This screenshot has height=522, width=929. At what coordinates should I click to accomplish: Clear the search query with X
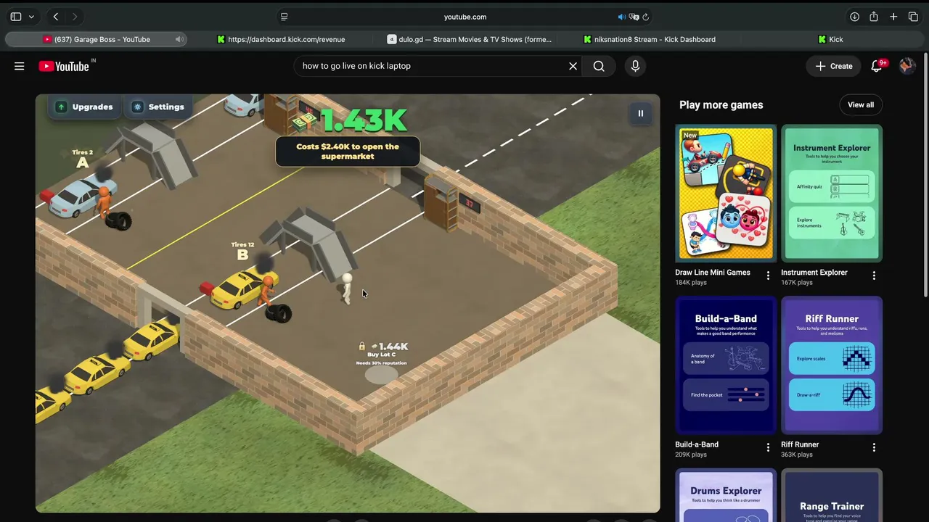pyautogui.click(x=573, y=66)
